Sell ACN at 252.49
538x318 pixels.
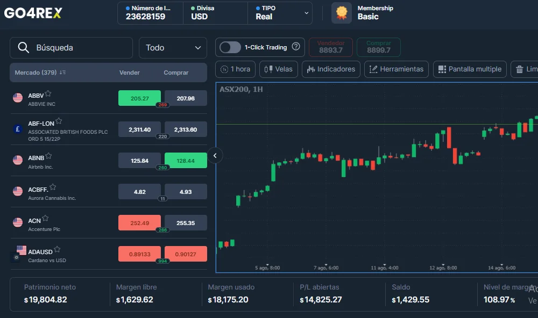pos(140,223)
